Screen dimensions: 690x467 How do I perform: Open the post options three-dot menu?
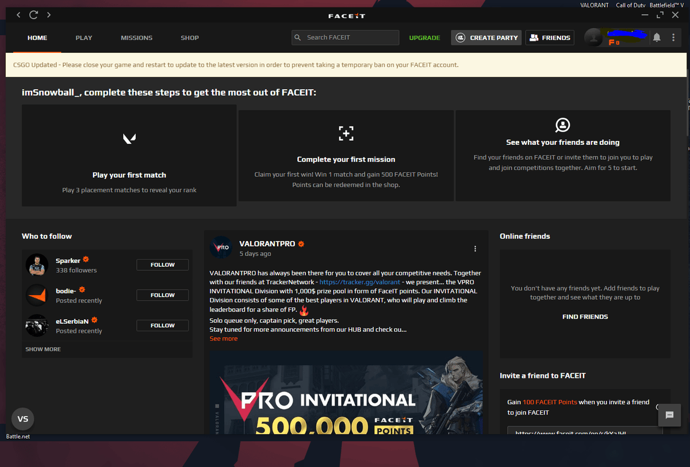pyautogui.click(x=475, y=248)
